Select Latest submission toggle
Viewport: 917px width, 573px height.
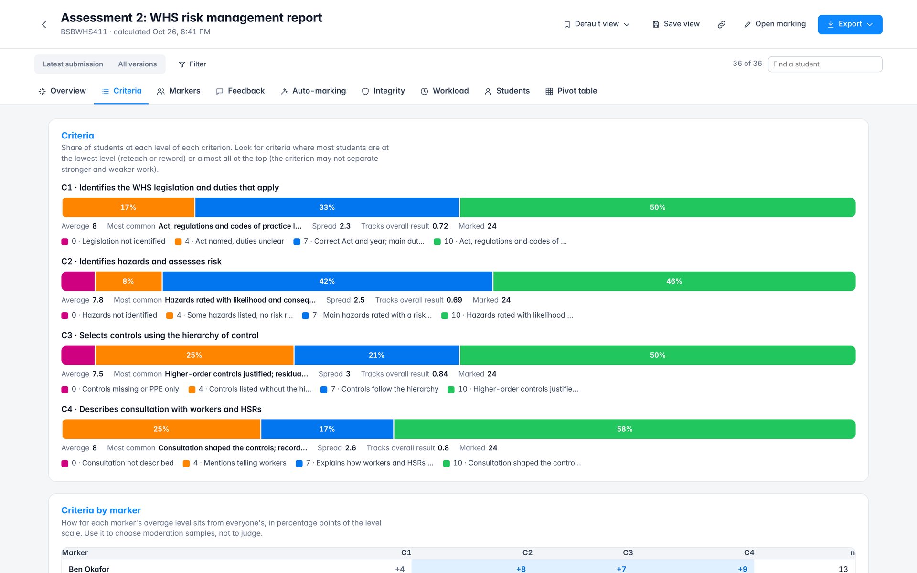[x=73, y=64]
